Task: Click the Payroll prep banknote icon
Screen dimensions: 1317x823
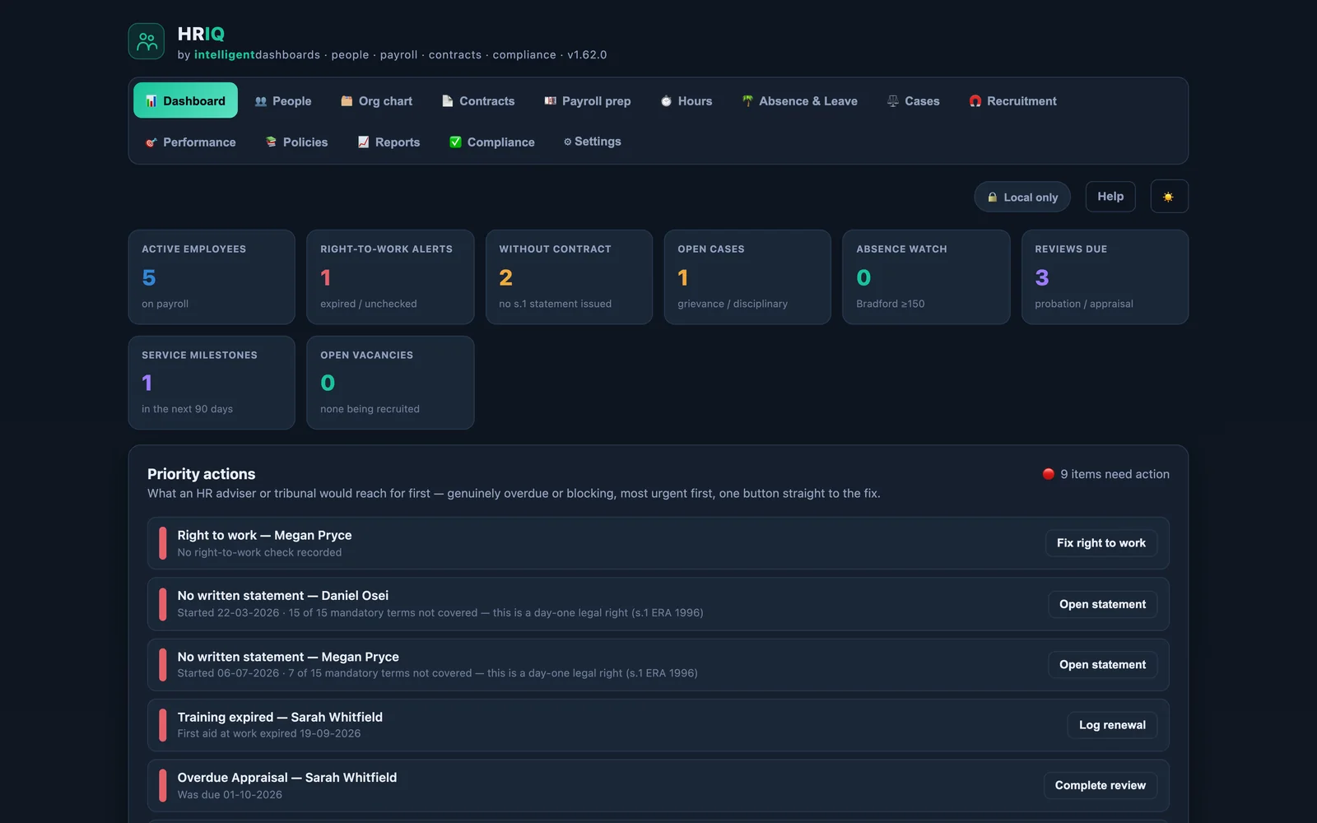Action: [550, 101]
